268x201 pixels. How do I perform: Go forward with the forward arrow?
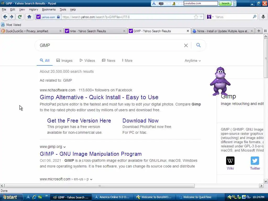pyautogui.click(x=12, y=17)
